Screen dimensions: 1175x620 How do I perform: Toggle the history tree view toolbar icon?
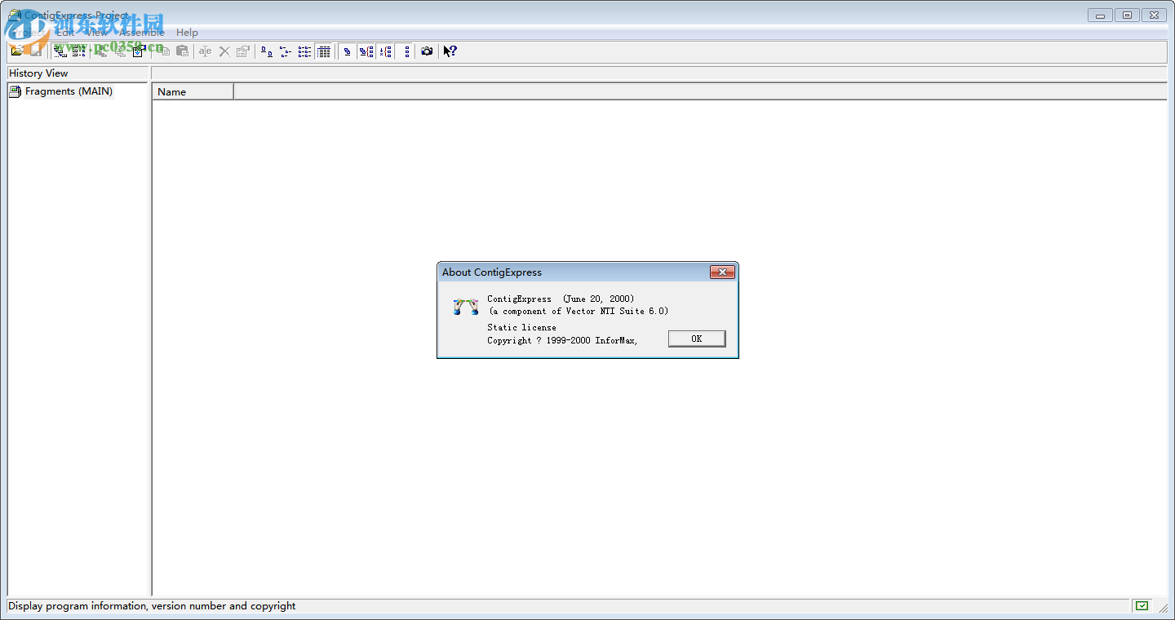tap(60, 51)
